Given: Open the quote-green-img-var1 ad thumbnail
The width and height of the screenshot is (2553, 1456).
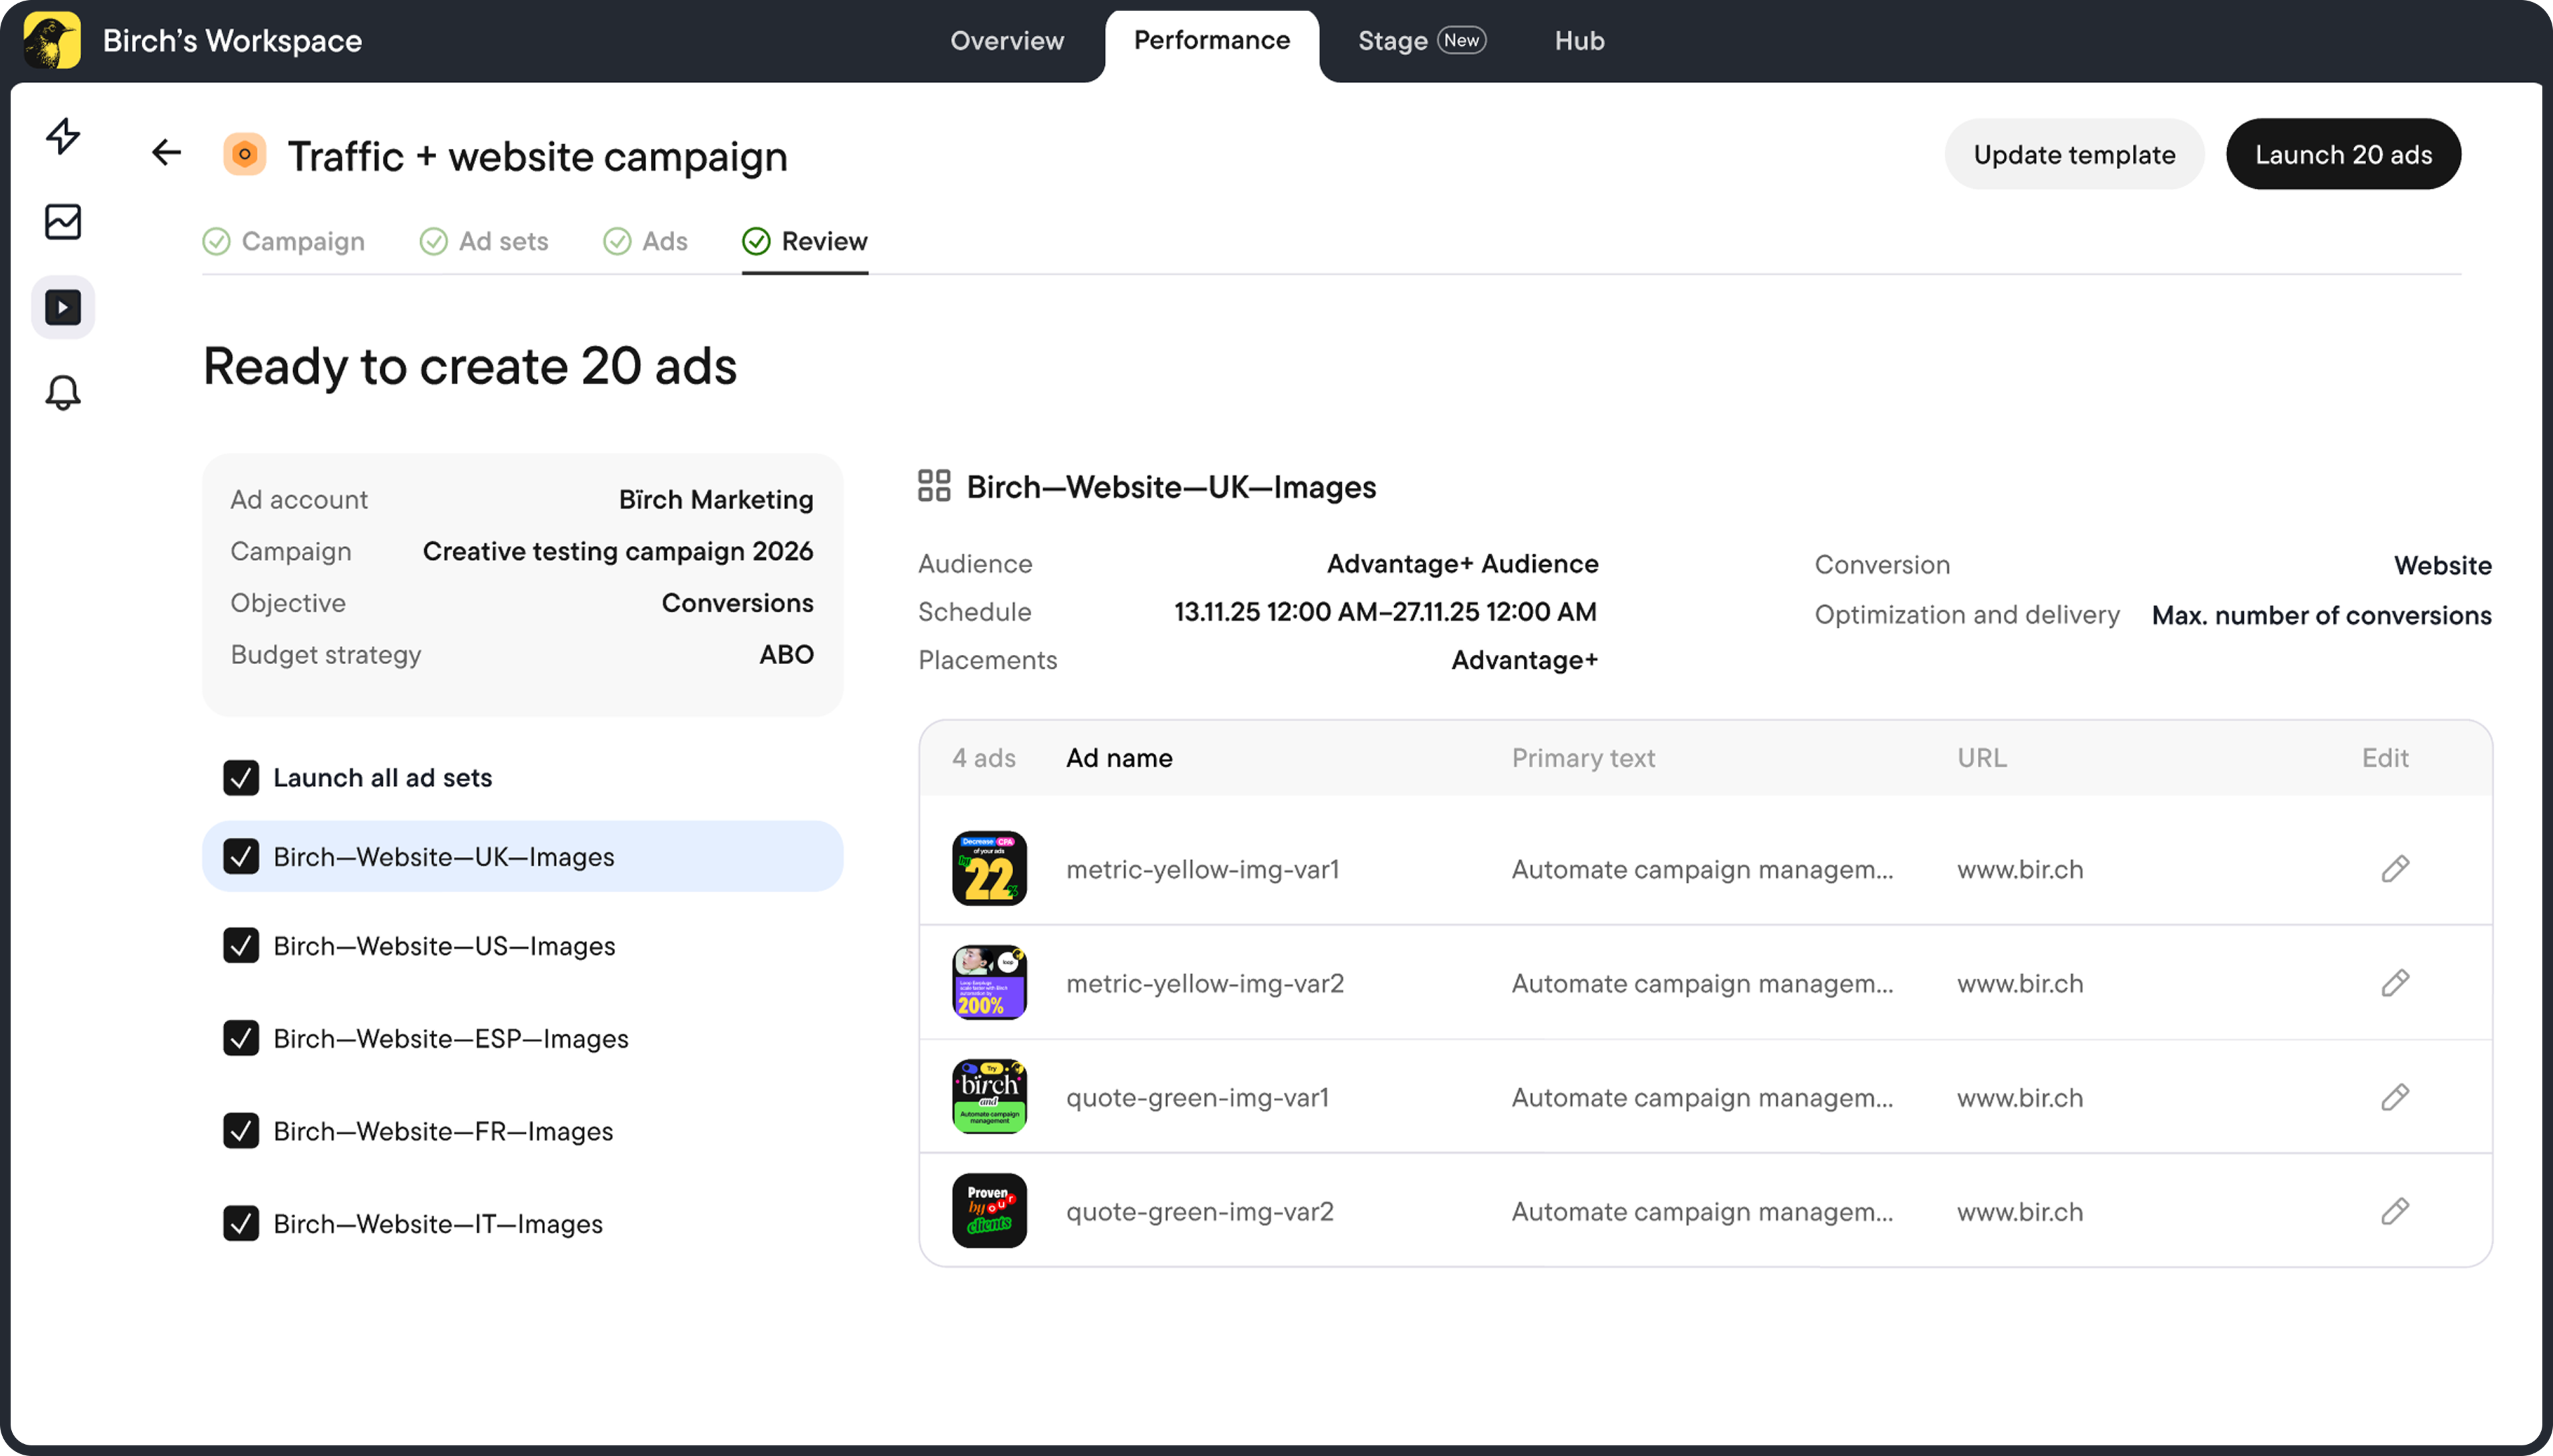Looking at the screenshot, I should 989,1097.
